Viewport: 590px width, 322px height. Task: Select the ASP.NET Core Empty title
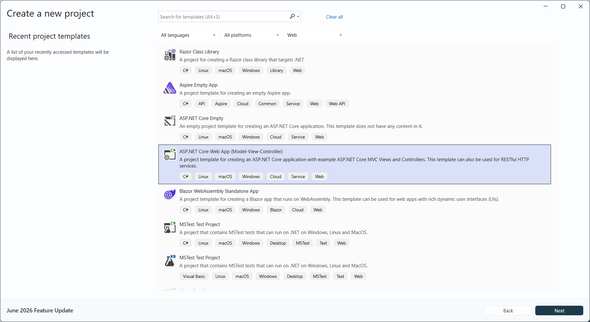201,118
